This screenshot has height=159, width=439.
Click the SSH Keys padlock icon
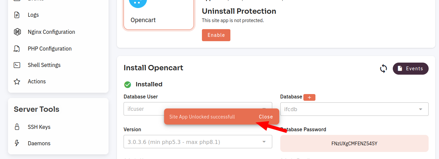[x=17, y=127]
